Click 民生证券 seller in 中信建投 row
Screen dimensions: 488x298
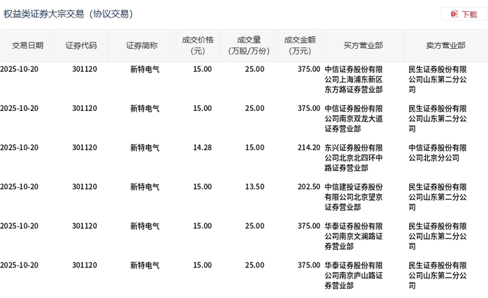(x=438, y=198)
